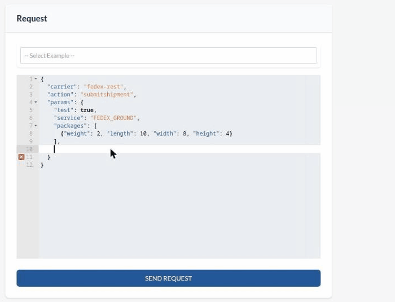Click the "submitshipment" action value
395x302 pixels.
(x=107, y=95)
